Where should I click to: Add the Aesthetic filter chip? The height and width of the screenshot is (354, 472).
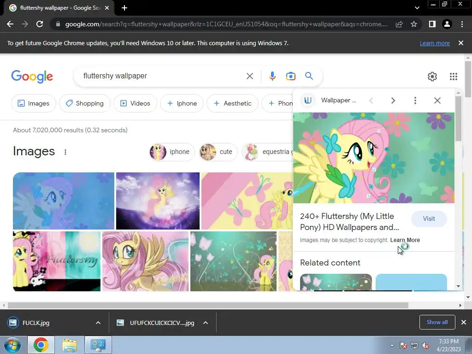point(232,103)
